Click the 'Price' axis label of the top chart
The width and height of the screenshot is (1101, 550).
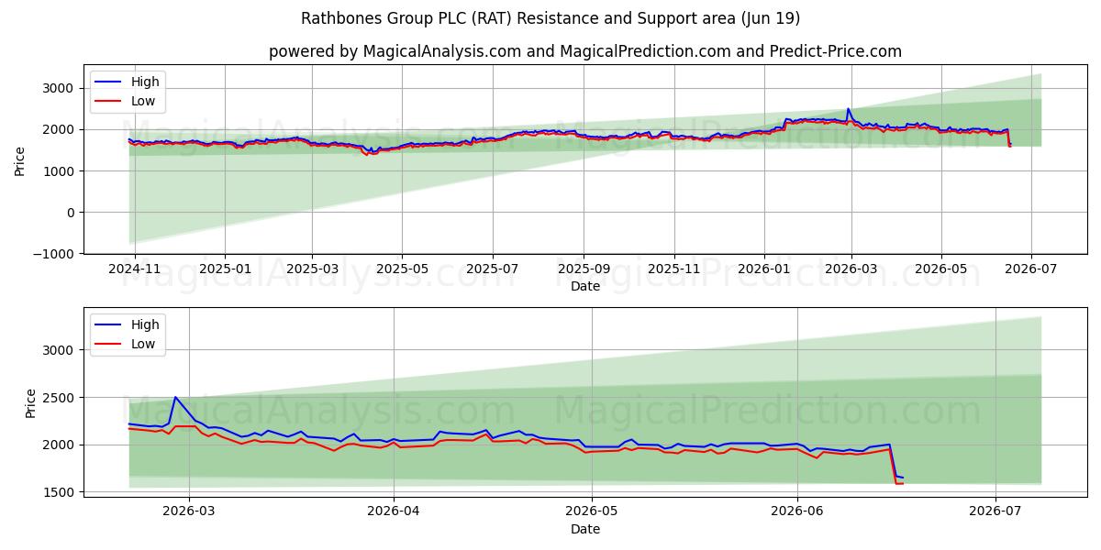pos(20,161)
